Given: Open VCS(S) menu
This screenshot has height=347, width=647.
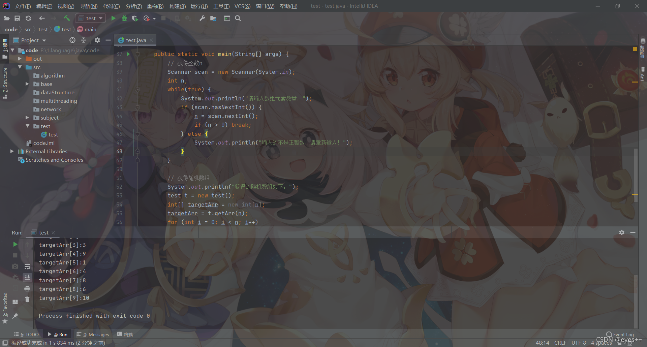Looking at the screenshot, I should (242, 6).
